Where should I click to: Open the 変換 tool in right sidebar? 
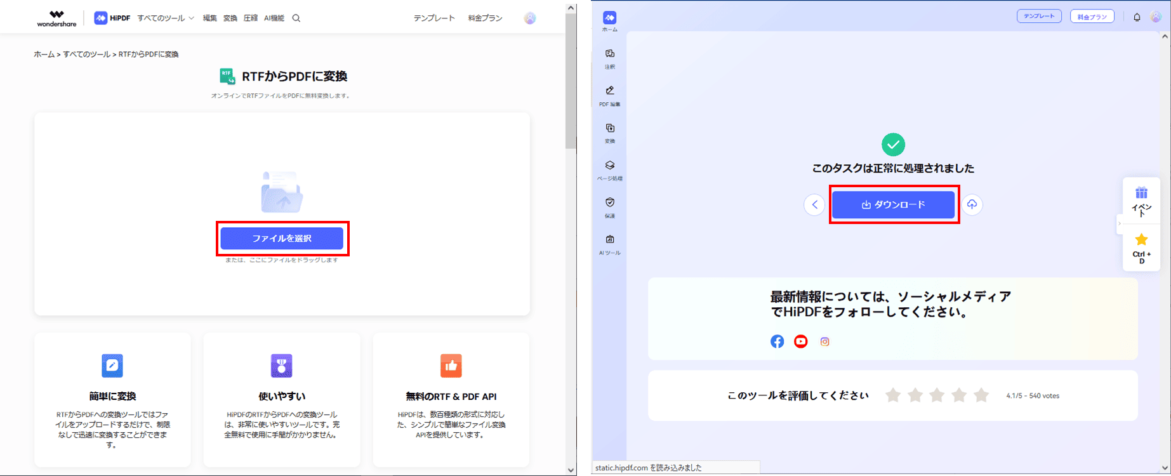tap(610, 132)
